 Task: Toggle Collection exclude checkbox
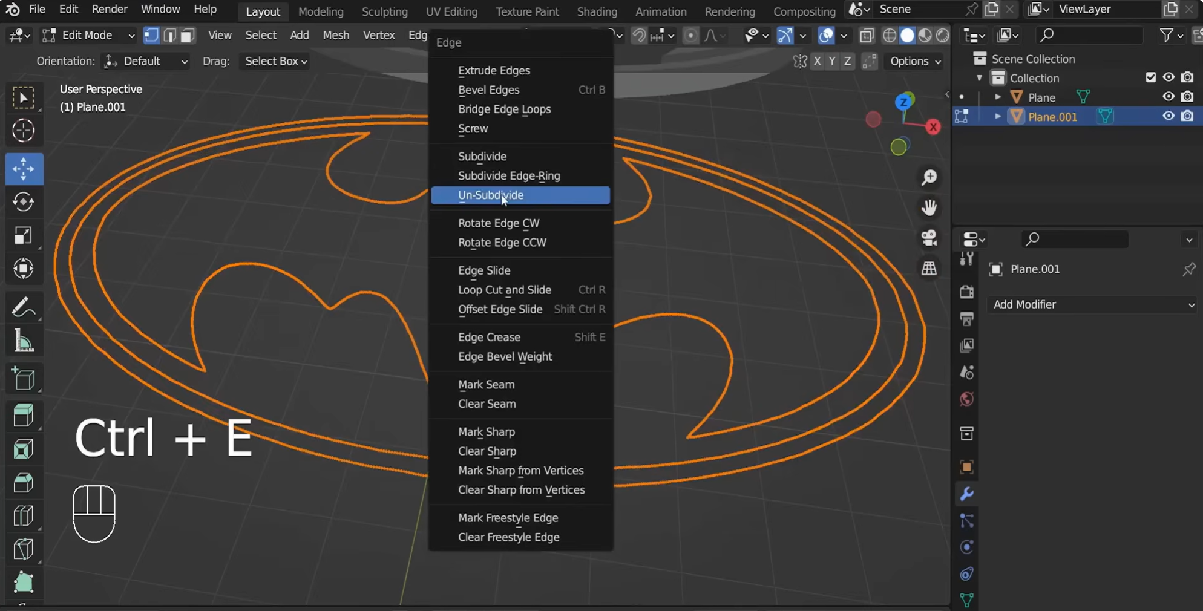pos(1150,77)
